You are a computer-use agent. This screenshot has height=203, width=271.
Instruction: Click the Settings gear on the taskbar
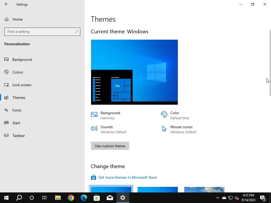coord(123,198)
